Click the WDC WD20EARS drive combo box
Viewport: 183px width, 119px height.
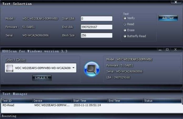(41, 68)
